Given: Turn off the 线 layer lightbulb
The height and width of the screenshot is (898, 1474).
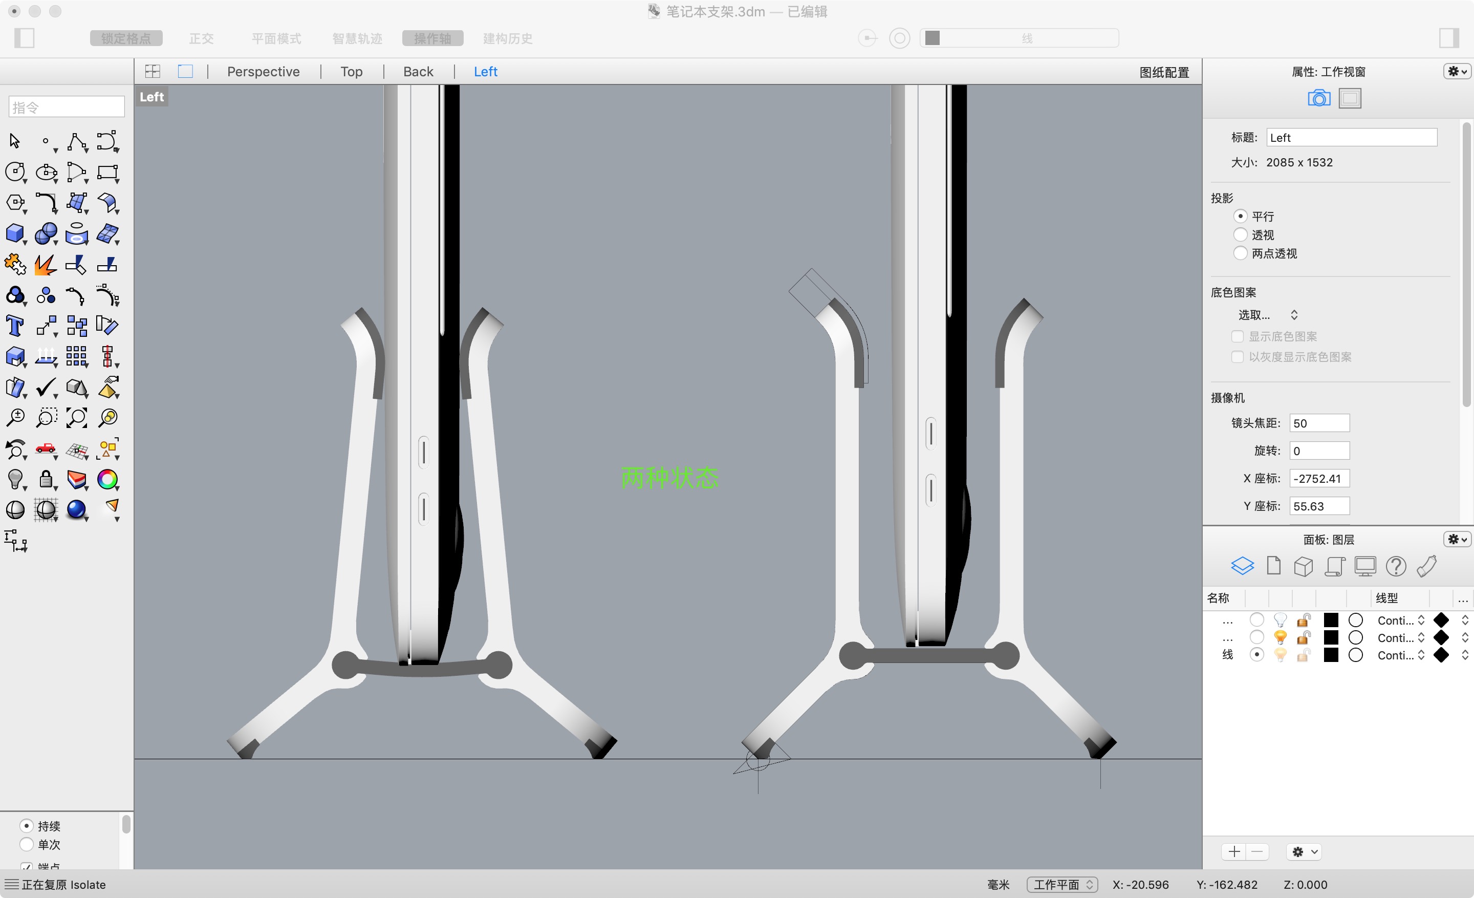Looking at the screenshot, I should (1280, 655).
